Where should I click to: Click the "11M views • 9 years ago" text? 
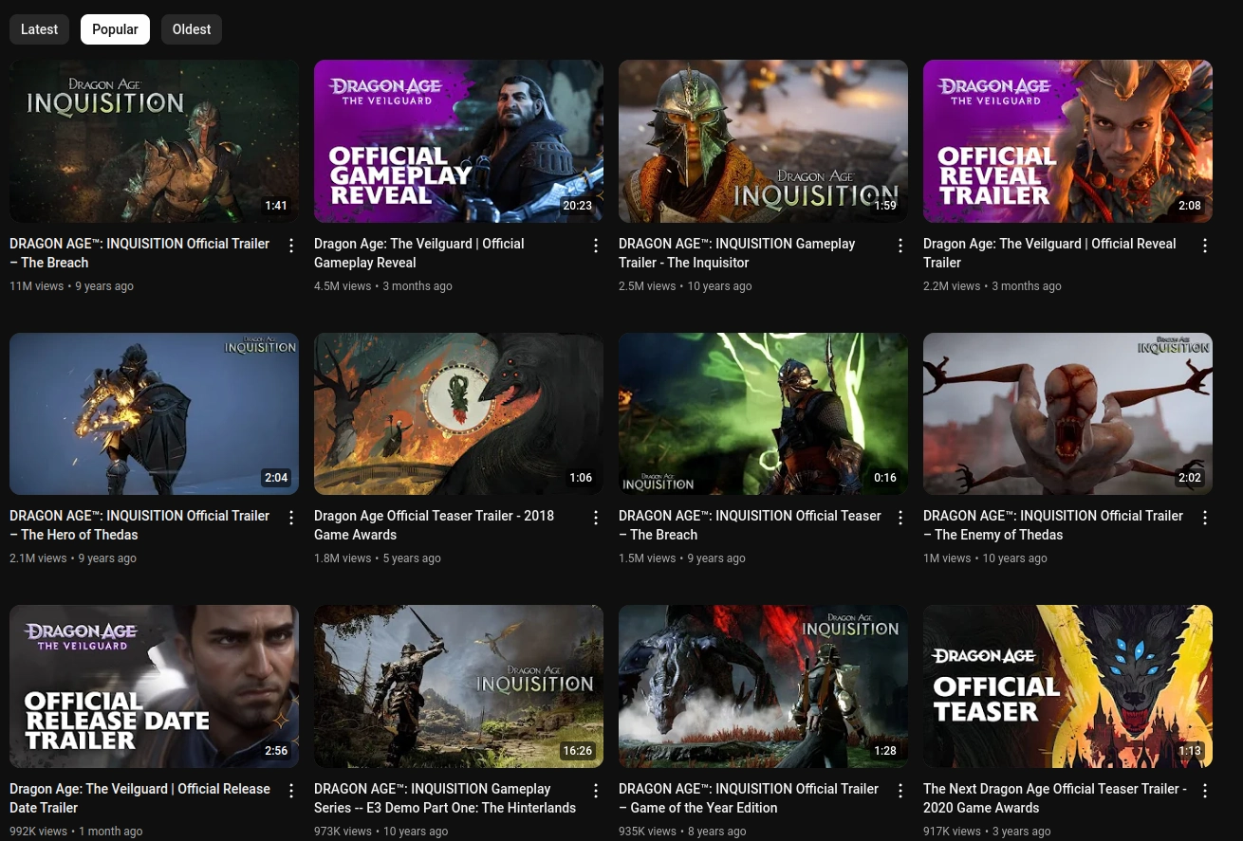pos(71,286)
